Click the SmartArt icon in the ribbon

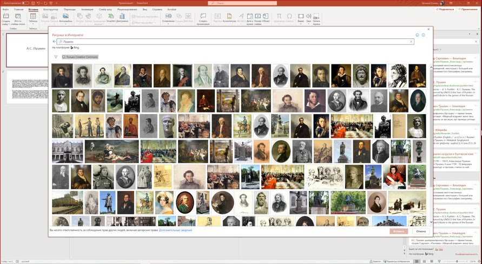[110, 17]
